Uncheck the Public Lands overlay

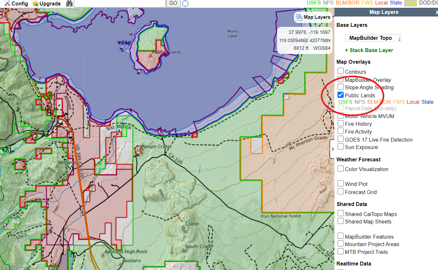[x=341, y=95]
